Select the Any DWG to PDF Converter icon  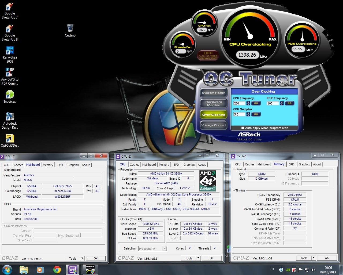[10, 77]
